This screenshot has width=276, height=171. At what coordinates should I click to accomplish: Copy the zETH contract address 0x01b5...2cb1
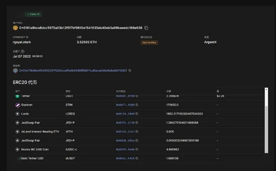pos(138,132)
